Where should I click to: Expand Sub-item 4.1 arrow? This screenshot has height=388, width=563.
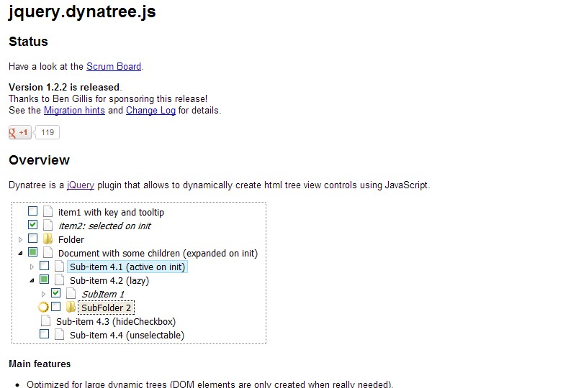(32, 267)
